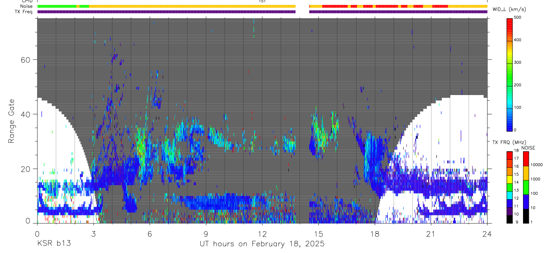Click the 13 label in the TX FRQ legend

pos(516,191)
